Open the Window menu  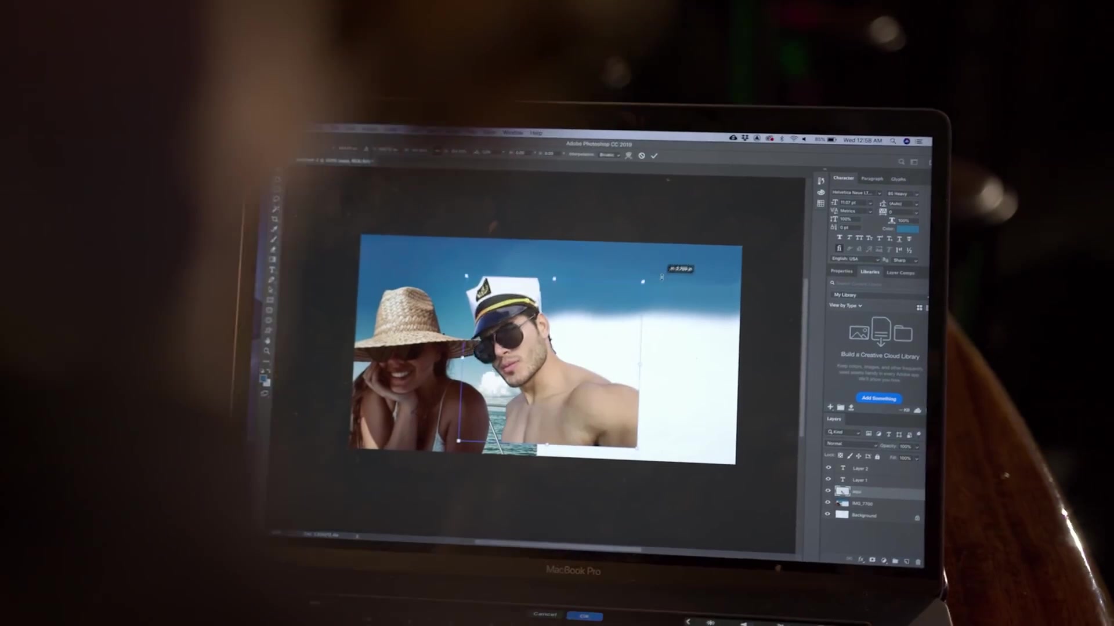click(x=513, y=133)
